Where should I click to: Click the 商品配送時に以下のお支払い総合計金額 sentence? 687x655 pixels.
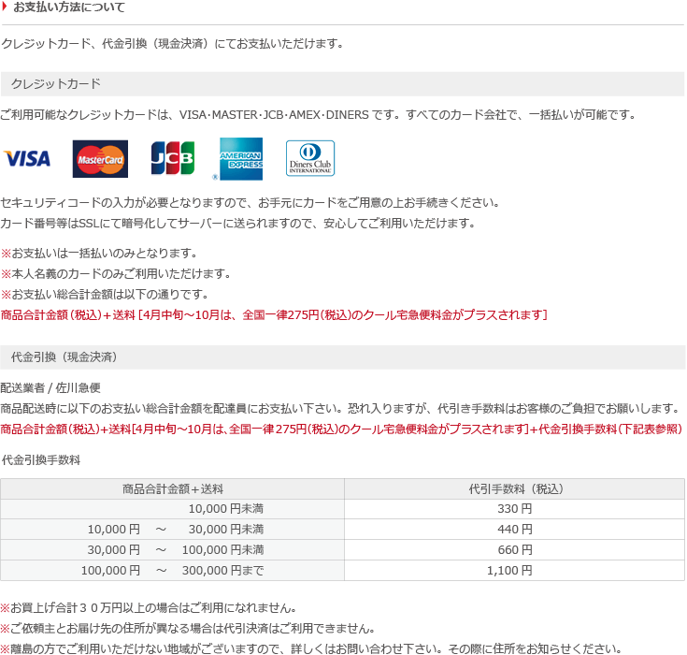pyautogui.click(x=340, y=409)
